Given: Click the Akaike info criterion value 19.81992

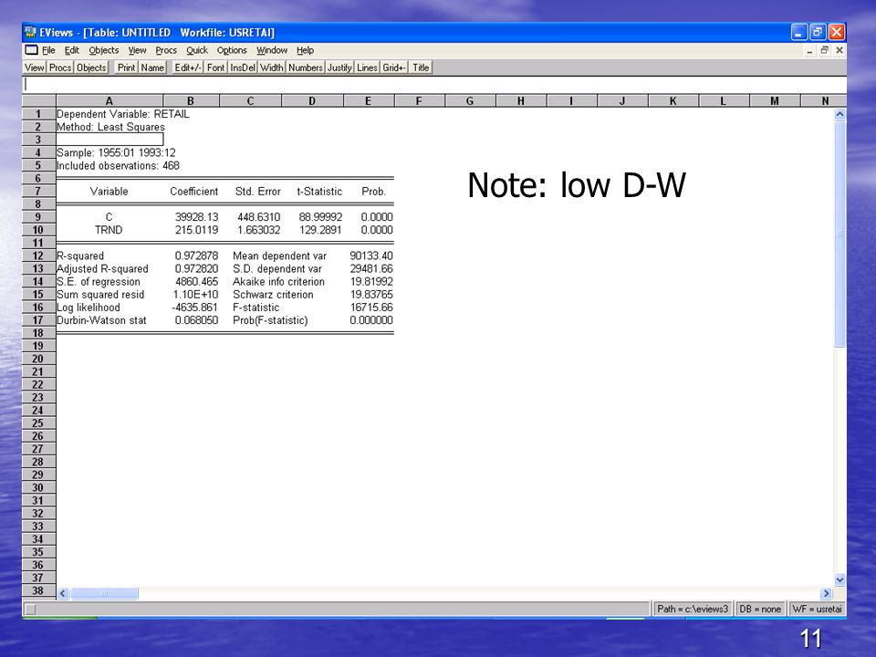Looking at the screenshot, I should tap(371, 282).
